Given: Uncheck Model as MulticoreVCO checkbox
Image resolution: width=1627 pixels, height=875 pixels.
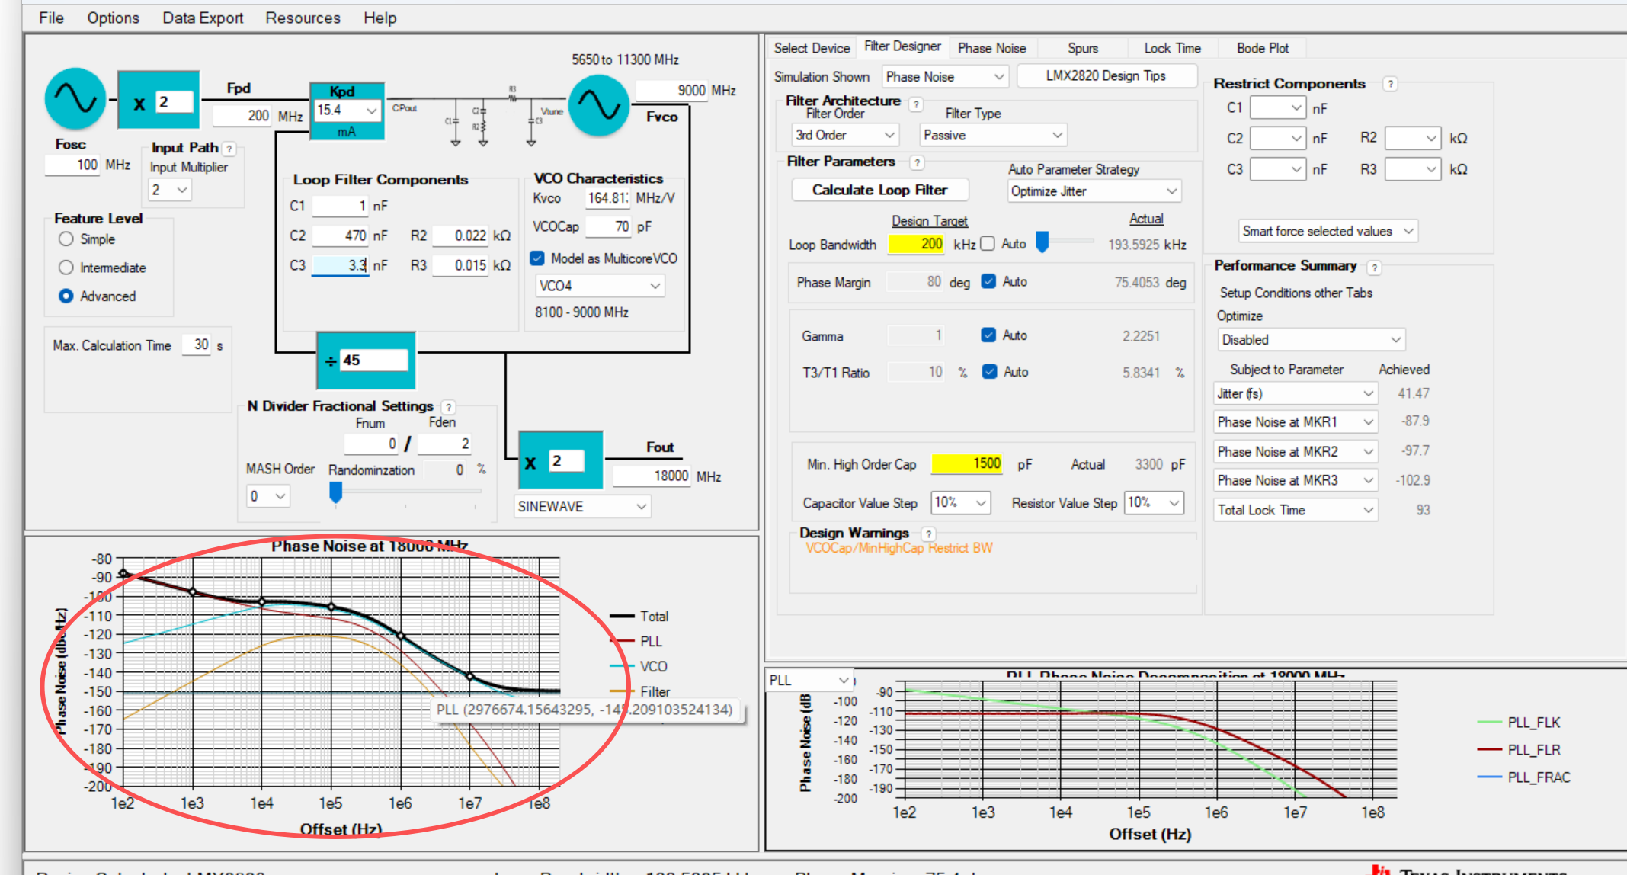Looking at the screenshot, I should click(537, 258).
